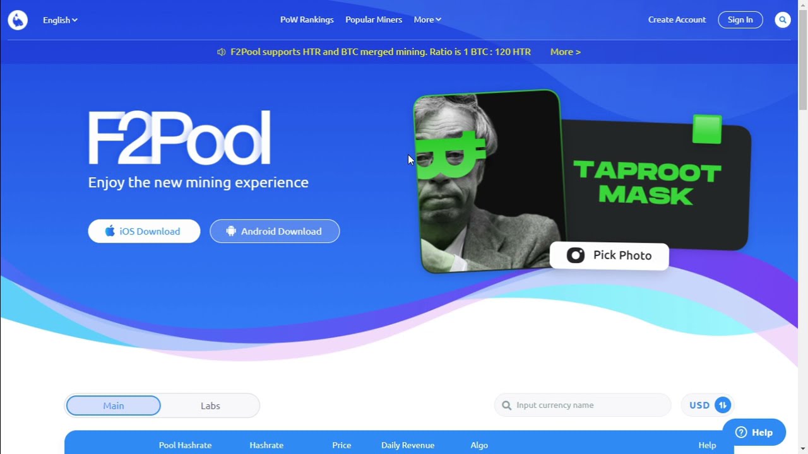Open the search magnifier icon in header
This screenshot has width=808, height=454.
pos(783,20)
